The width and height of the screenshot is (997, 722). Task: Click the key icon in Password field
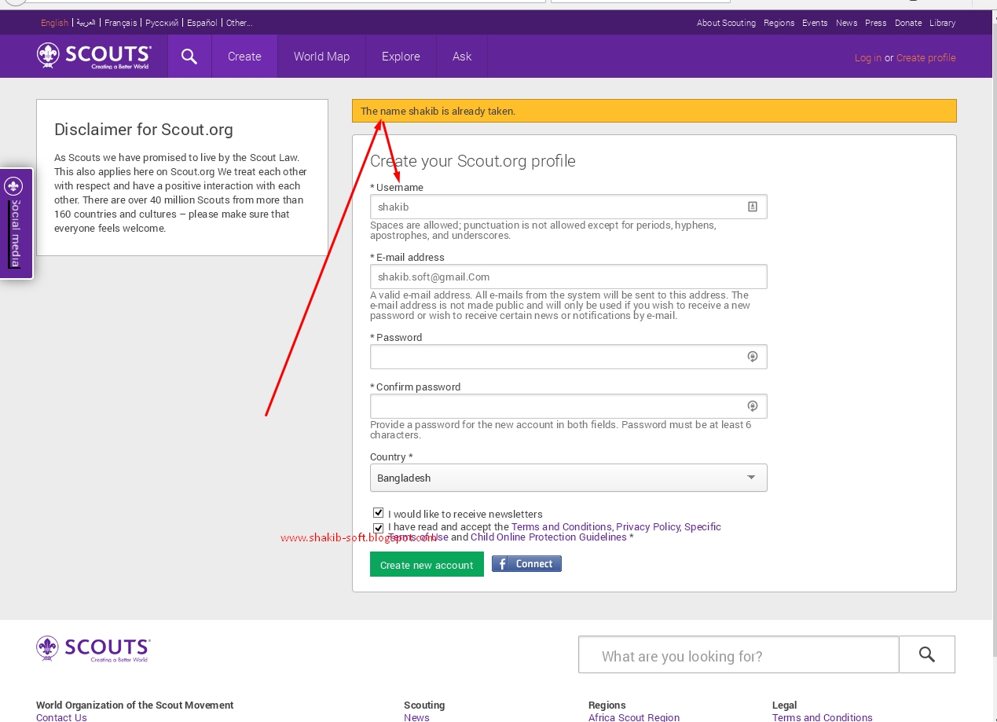[752, 357]
